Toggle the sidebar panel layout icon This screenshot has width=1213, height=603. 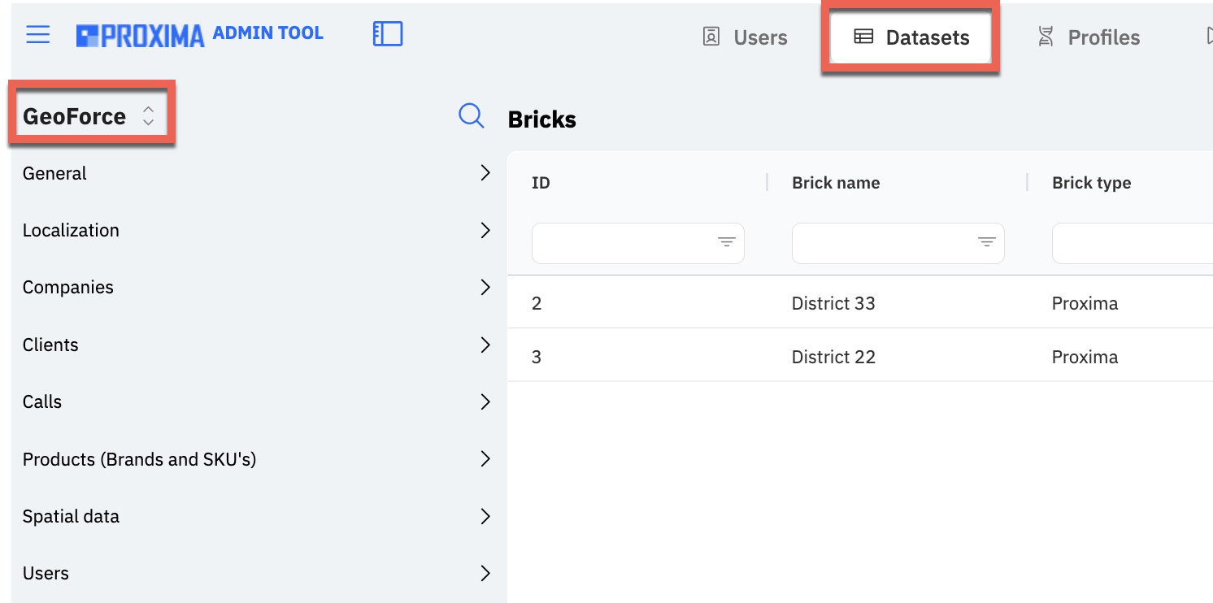coord(388,34)
